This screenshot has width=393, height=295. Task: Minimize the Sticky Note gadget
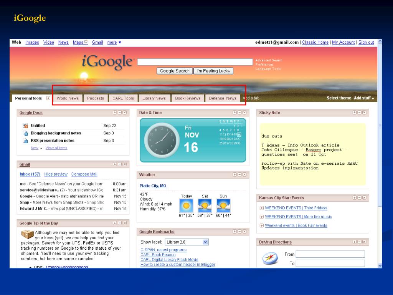pyautogui.click(x=359, y=113)
